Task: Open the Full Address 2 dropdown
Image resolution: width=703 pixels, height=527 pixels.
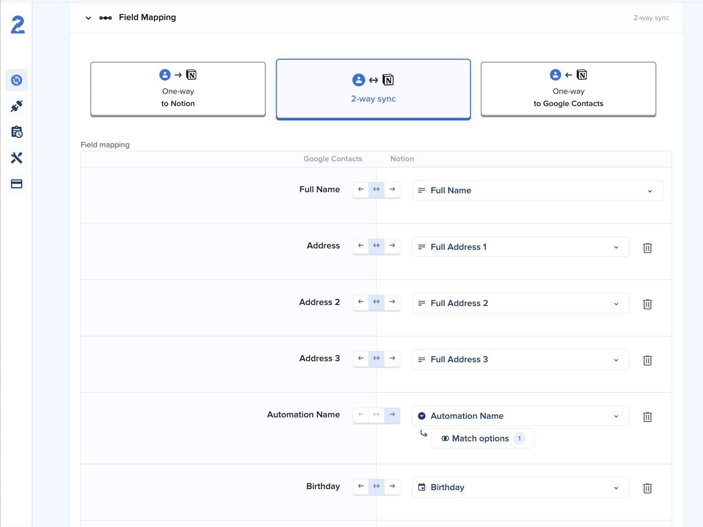Action: [520, 303]
